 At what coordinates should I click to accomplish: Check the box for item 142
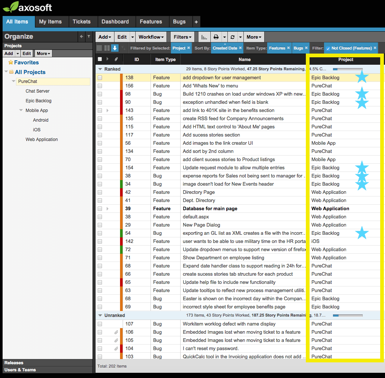[x=100, y=241]
